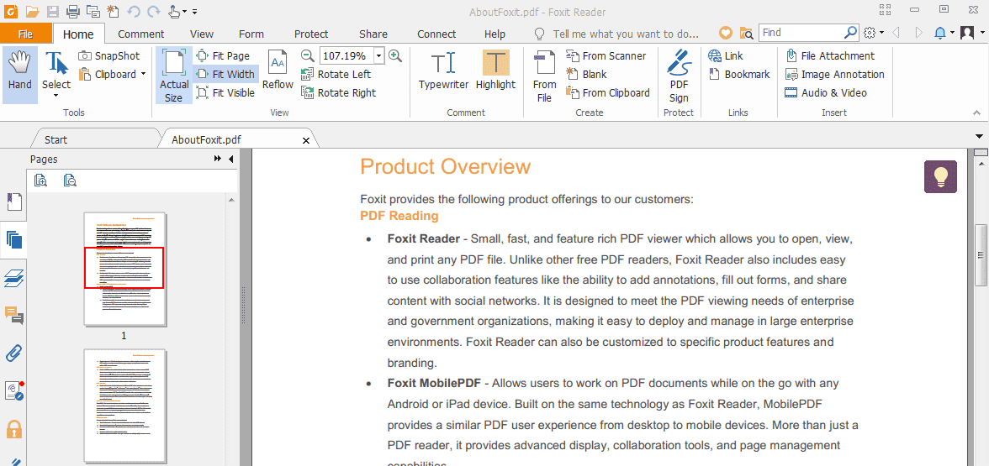Enlarge page thumbnails

point(41,181)
